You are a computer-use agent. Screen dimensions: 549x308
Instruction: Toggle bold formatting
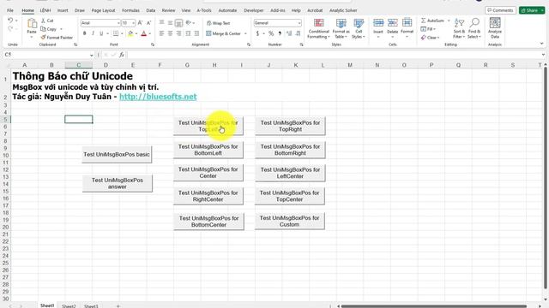coord(84,33)
